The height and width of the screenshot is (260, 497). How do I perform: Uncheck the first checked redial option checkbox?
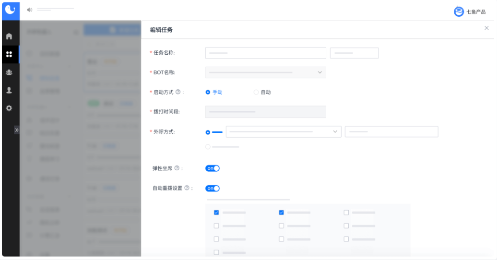216,213
